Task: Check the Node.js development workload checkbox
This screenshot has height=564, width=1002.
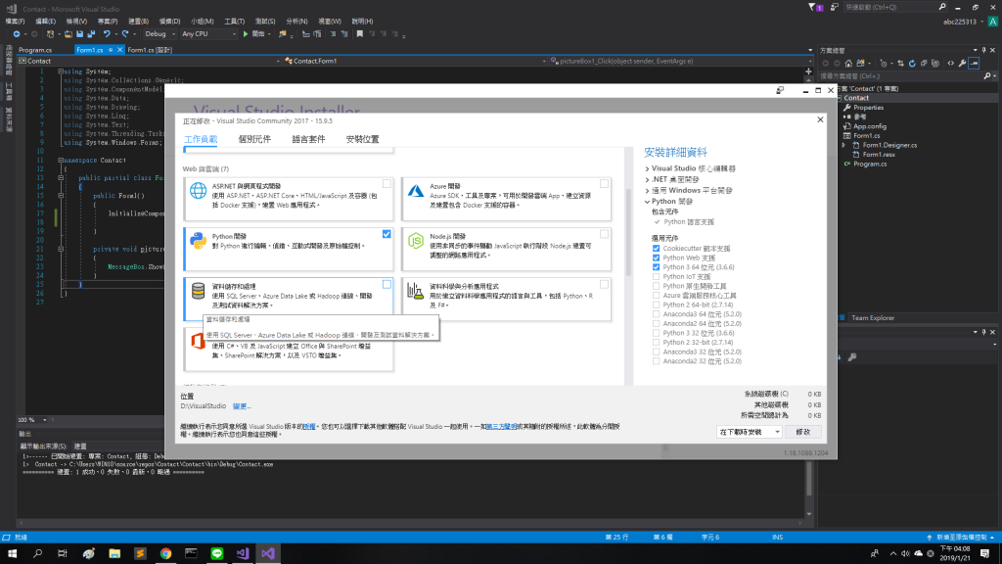Action: click(x=604, y=234)
